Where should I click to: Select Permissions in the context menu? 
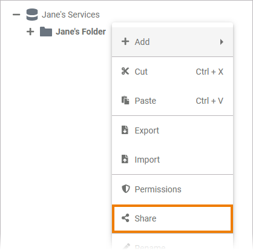(172, 189)
